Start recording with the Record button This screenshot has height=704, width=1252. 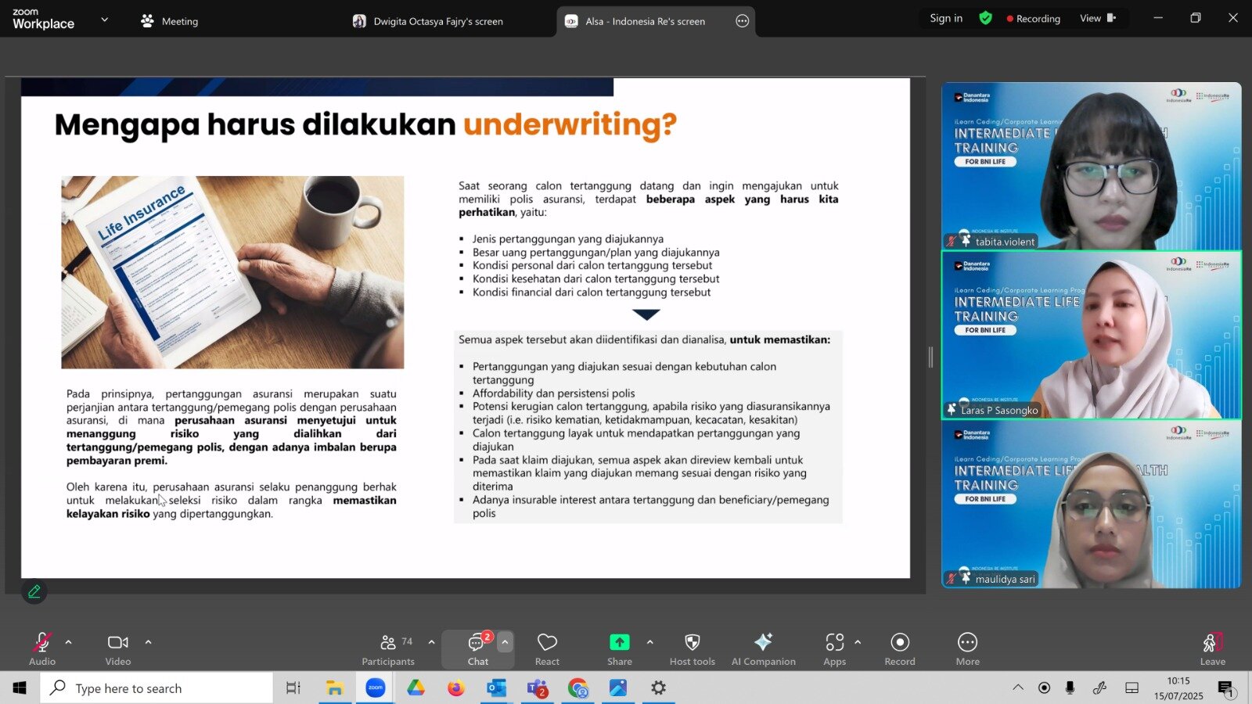pos(900,649)
